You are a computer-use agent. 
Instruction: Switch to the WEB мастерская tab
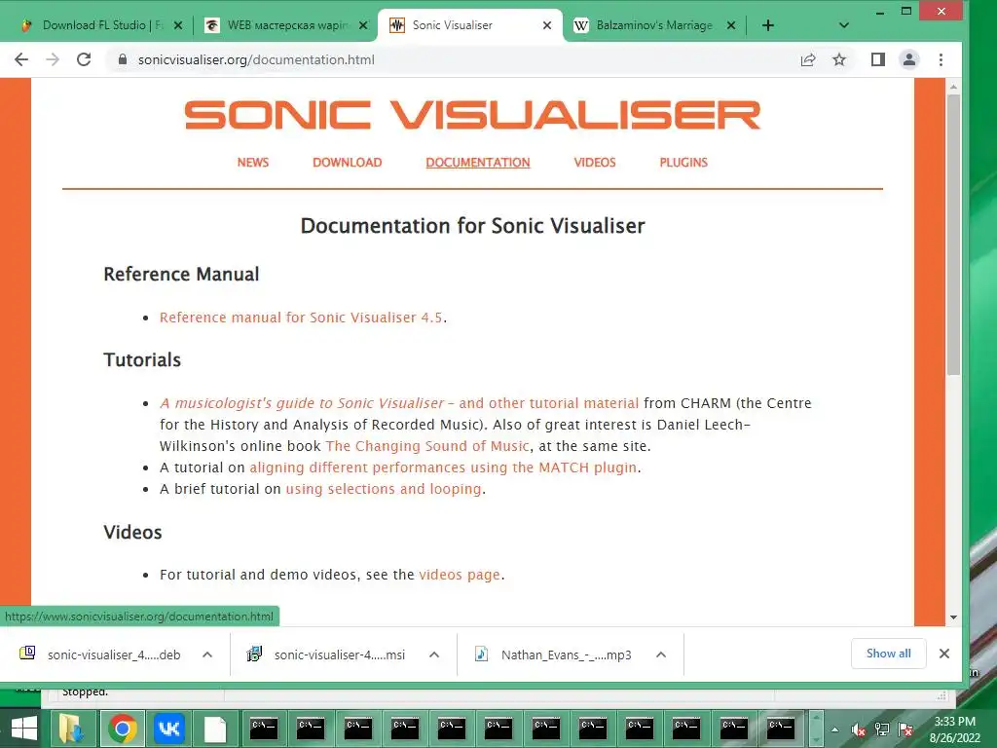pos(286,25)
